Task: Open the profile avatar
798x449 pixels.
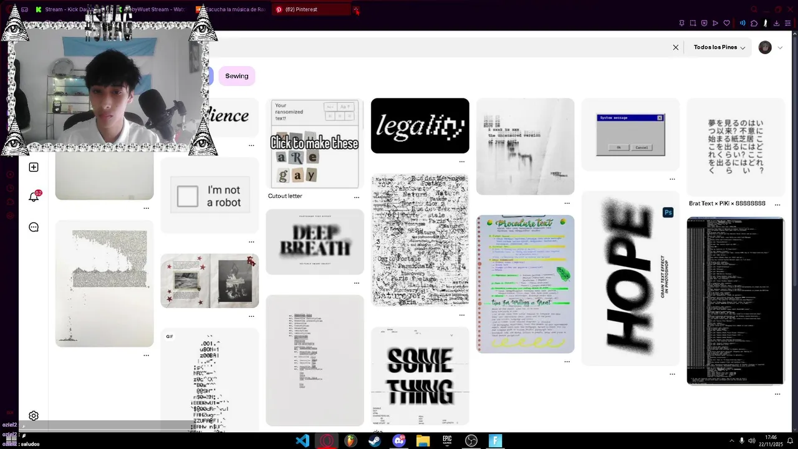Action: 765,47
